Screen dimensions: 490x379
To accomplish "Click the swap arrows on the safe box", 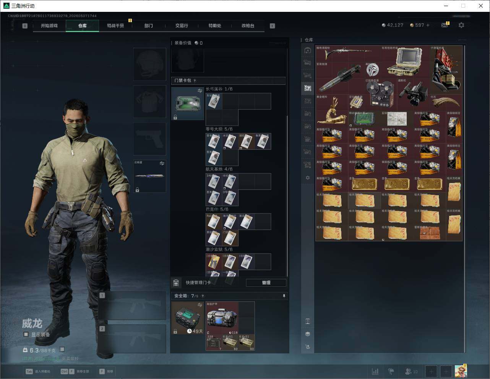I will click(x=200, y=305).
